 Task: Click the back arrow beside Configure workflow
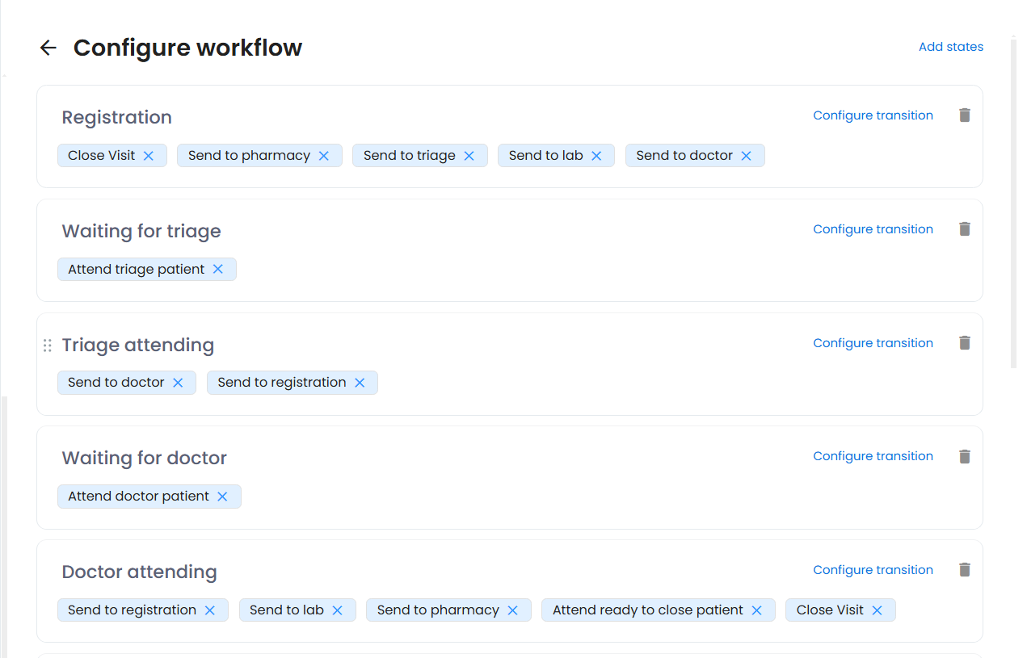[x=48, y=48]
